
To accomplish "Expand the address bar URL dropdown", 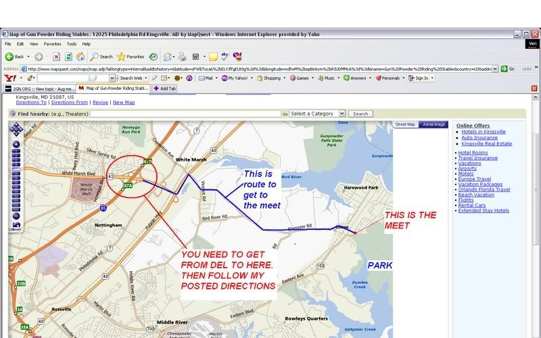I will [495, 68].
